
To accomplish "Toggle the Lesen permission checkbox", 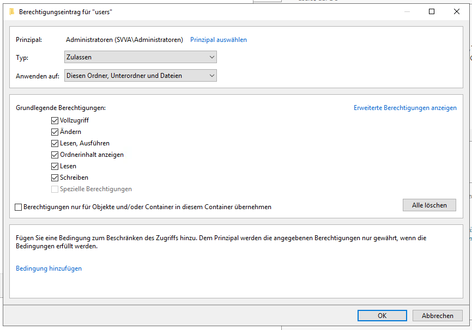I will 55,166.
